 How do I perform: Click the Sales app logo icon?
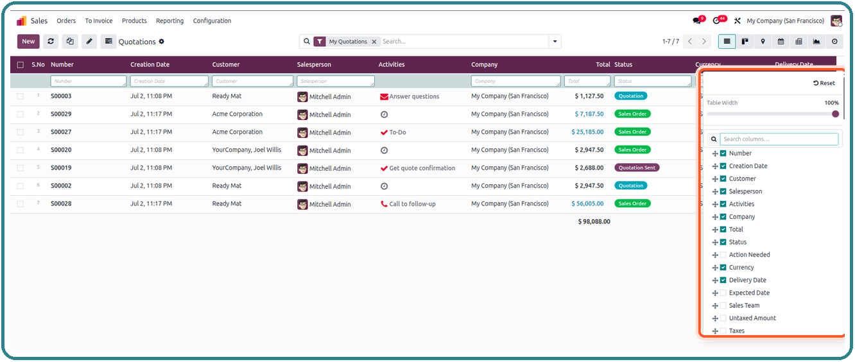(x=21, y=21)
